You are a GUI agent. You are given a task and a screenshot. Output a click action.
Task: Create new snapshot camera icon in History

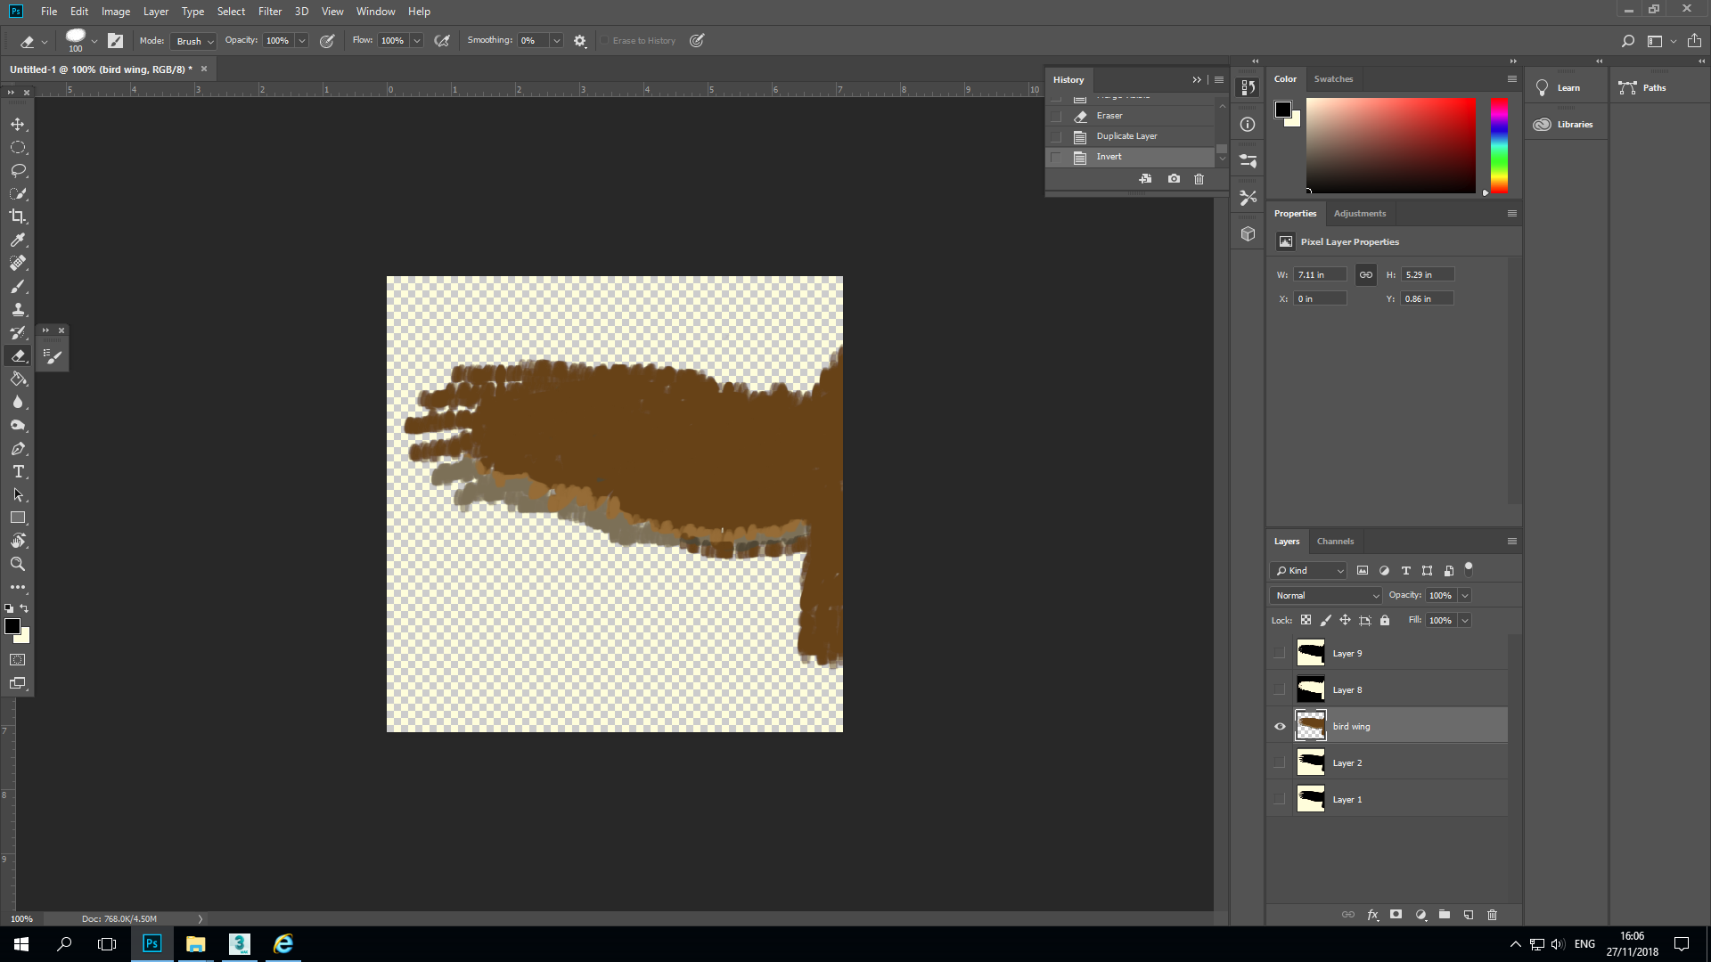pyautogui.click(x=1174, y=179)
